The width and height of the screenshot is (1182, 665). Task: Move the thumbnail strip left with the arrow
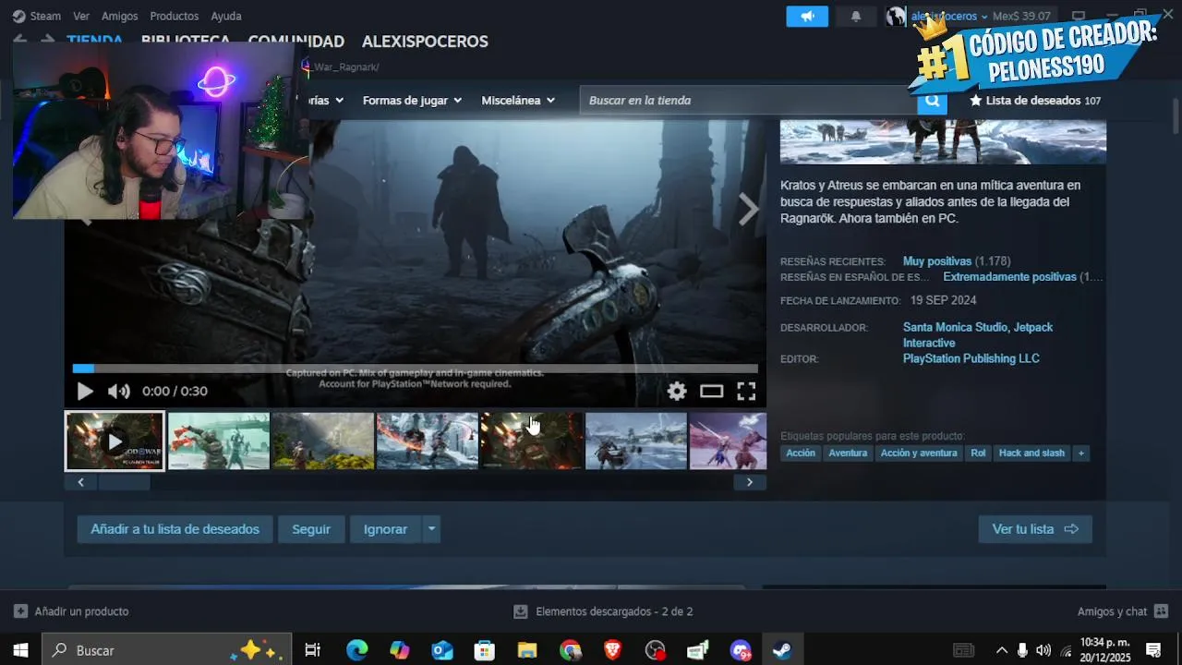point(80,482)
